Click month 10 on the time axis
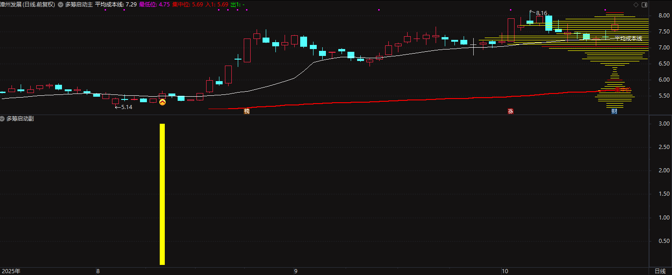 (x=505, y=271)
